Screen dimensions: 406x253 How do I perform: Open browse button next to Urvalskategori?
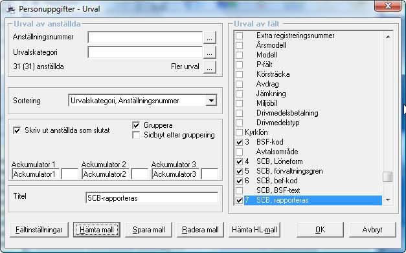click(209, 53)
